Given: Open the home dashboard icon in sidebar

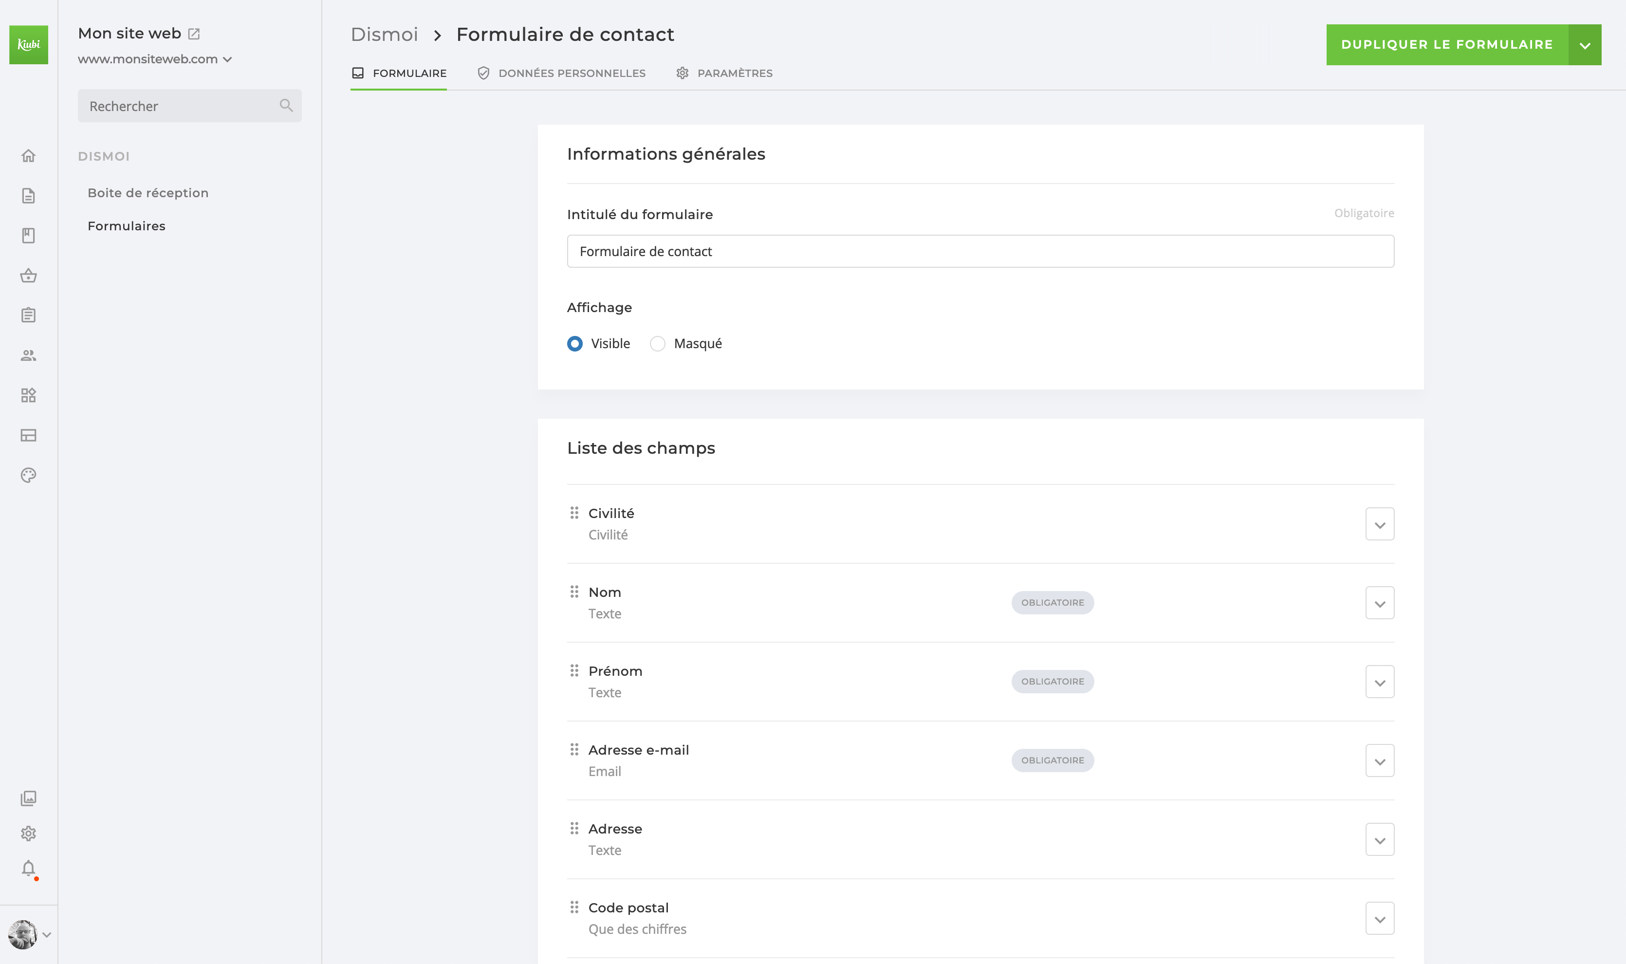Looking at the screenshot, I should tap(28, 156).
